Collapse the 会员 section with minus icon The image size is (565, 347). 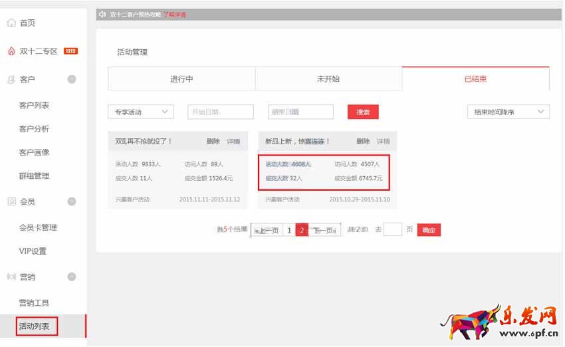click(72, 201)
